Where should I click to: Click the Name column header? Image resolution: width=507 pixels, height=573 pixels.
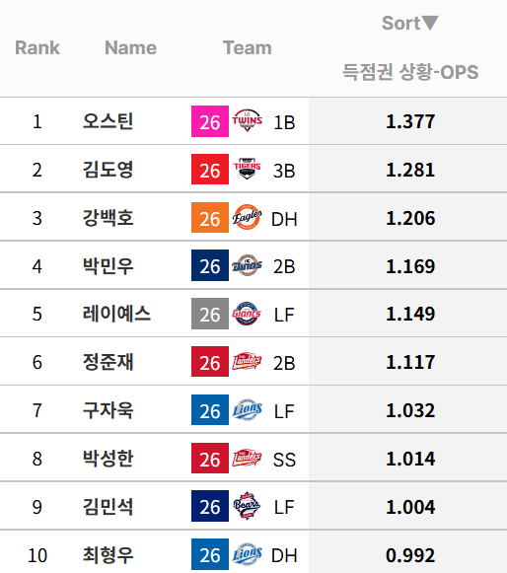pos(130,48)
